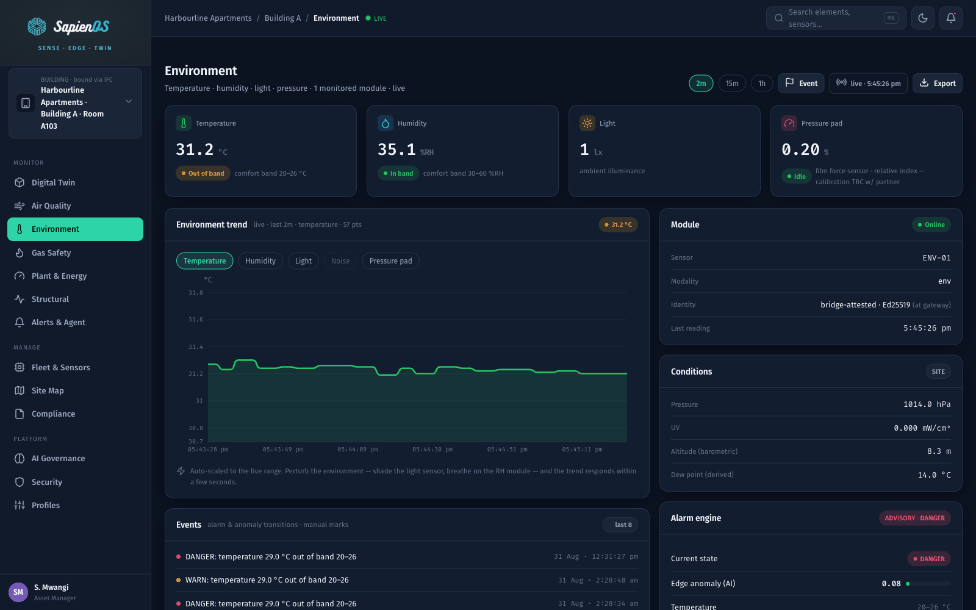Toggle dark mode moon icon
976x610 pixels.
(923, 18)
